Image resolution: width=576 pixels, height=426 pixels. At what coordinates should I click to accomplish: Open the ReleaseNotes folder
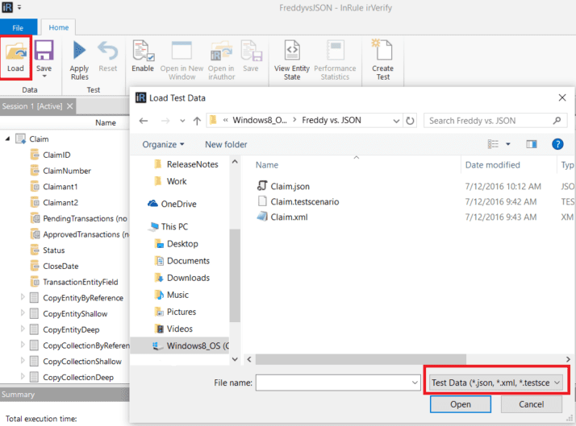186,164
